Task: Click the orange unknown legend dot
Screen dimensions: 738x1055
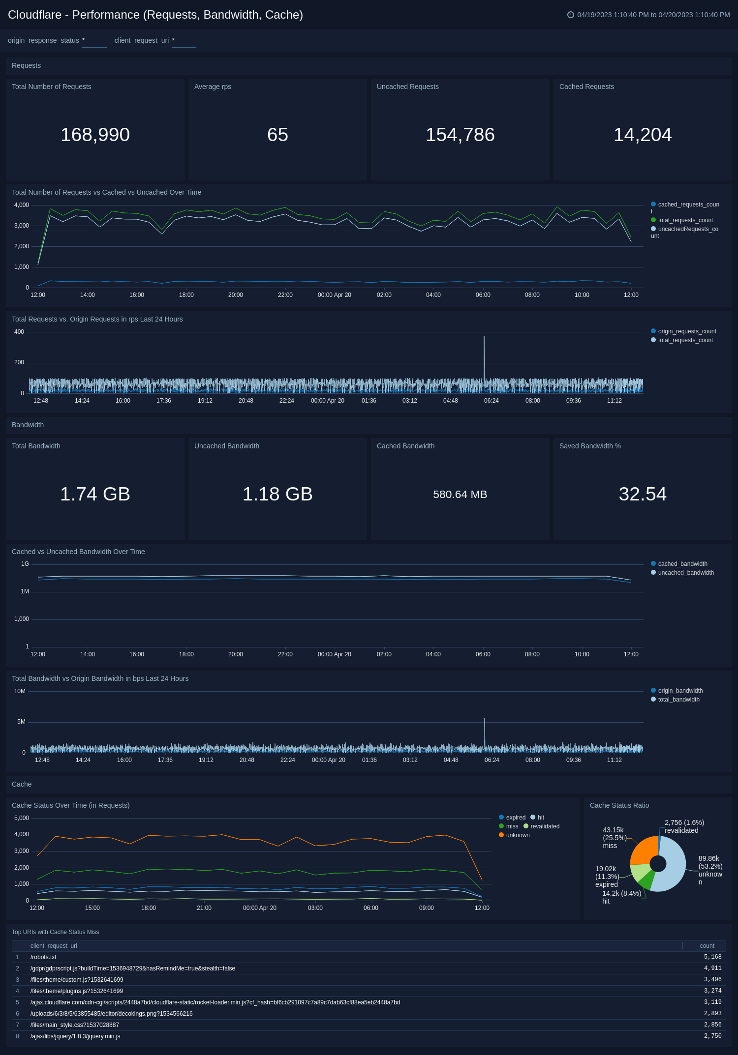Action: coord(501,835)
